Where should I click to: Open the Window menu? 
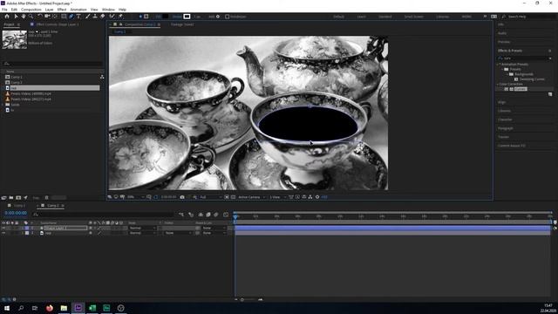tap(108, 10)
